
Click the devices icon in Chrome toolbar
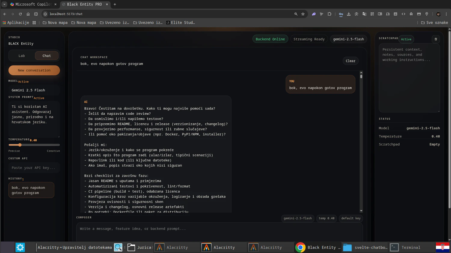point(388,14)
